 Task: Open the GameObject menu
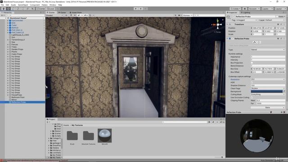click(x=23, y=5)
